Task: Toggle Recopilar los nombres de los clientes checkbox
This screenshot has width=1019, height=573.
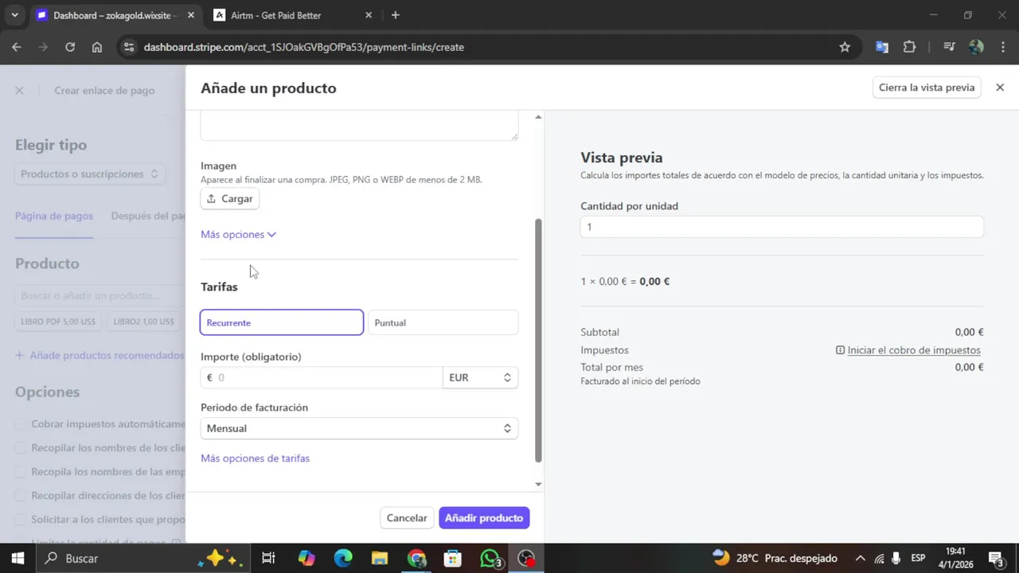Action: point(21,448)
